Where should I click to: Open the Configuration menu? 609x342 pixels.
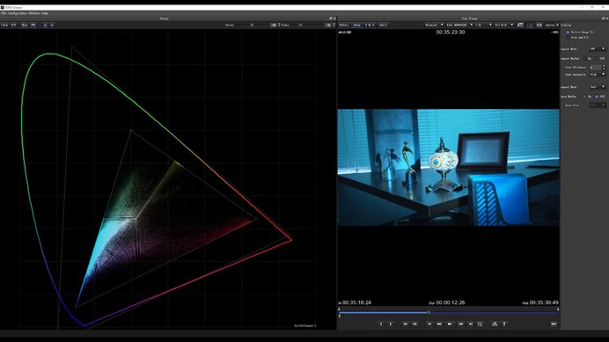[17, 13]
